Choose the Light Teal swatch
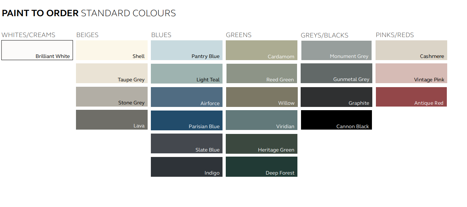This screenshot has height=207, width=467. pyautogui.click(x=187, y=73)
